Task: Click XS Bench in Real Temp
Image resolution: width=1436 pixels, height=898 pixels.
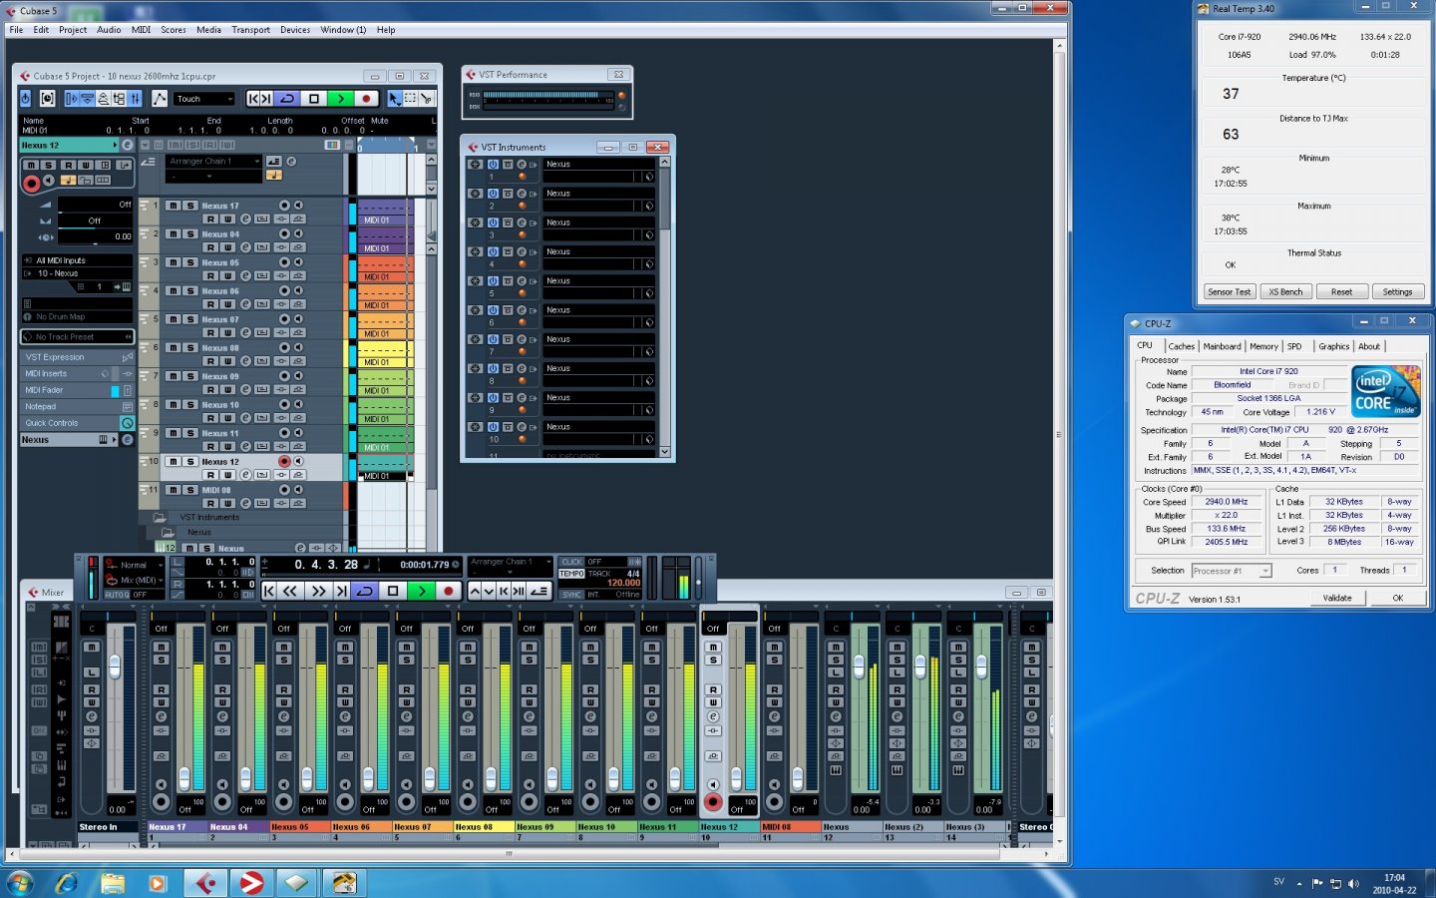Action: 1285,292
